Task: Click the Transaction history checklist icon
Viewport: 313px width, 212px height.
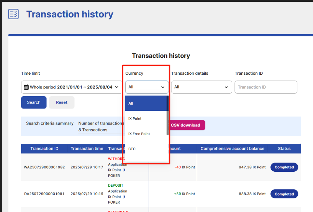Action: tap(13, 14)
